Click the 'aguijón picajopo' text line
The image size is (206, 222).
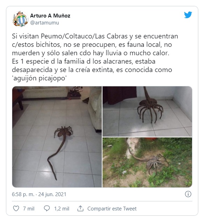point(39,78)
